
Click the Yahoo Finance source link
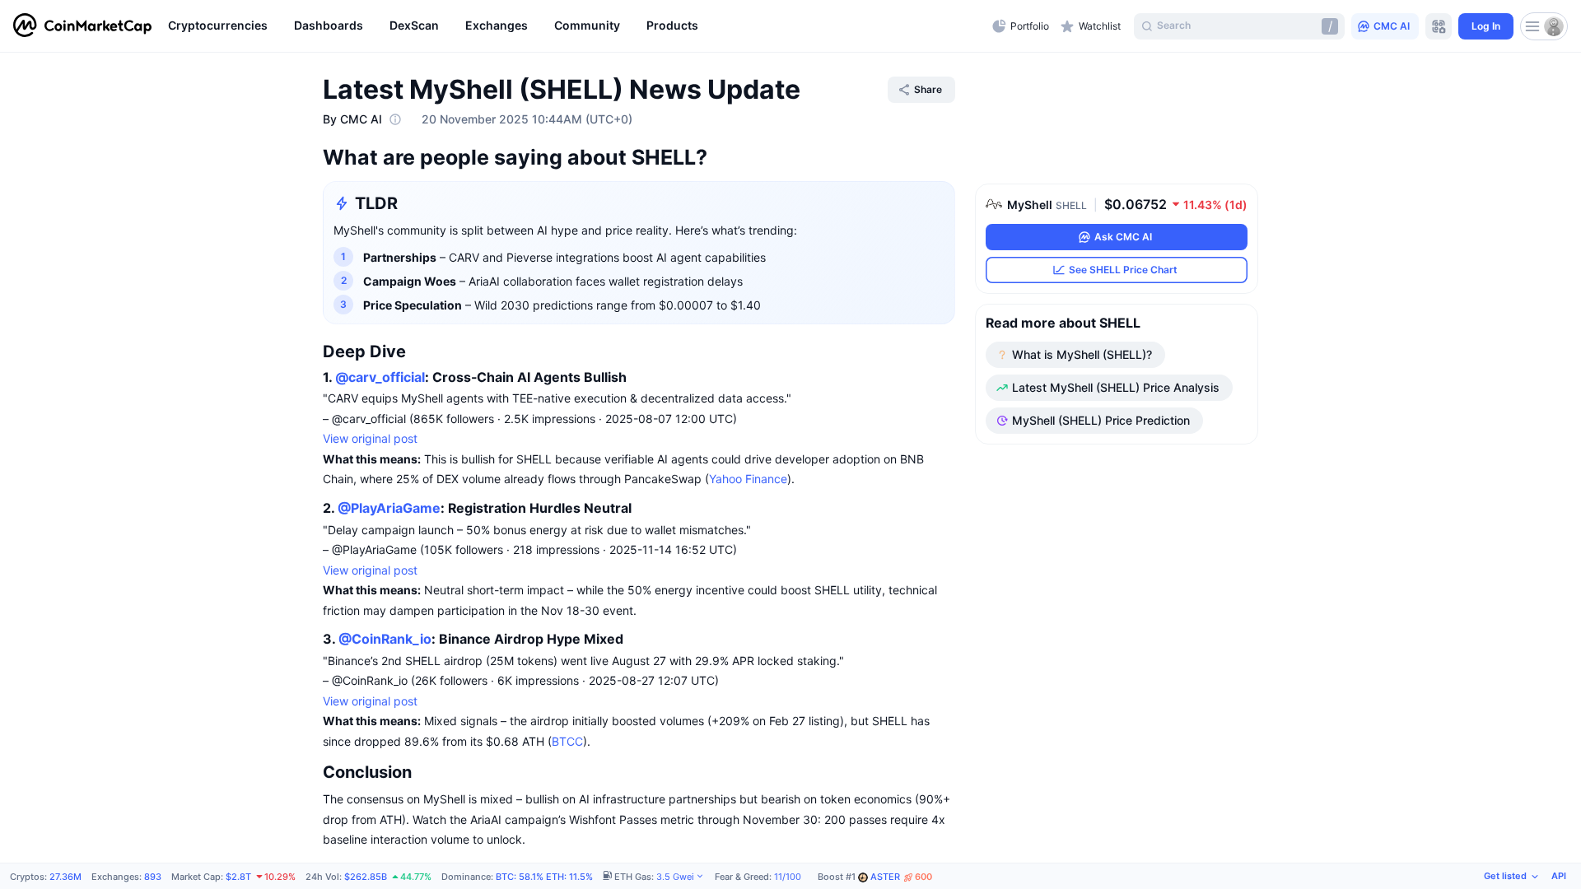pos(748,479)
